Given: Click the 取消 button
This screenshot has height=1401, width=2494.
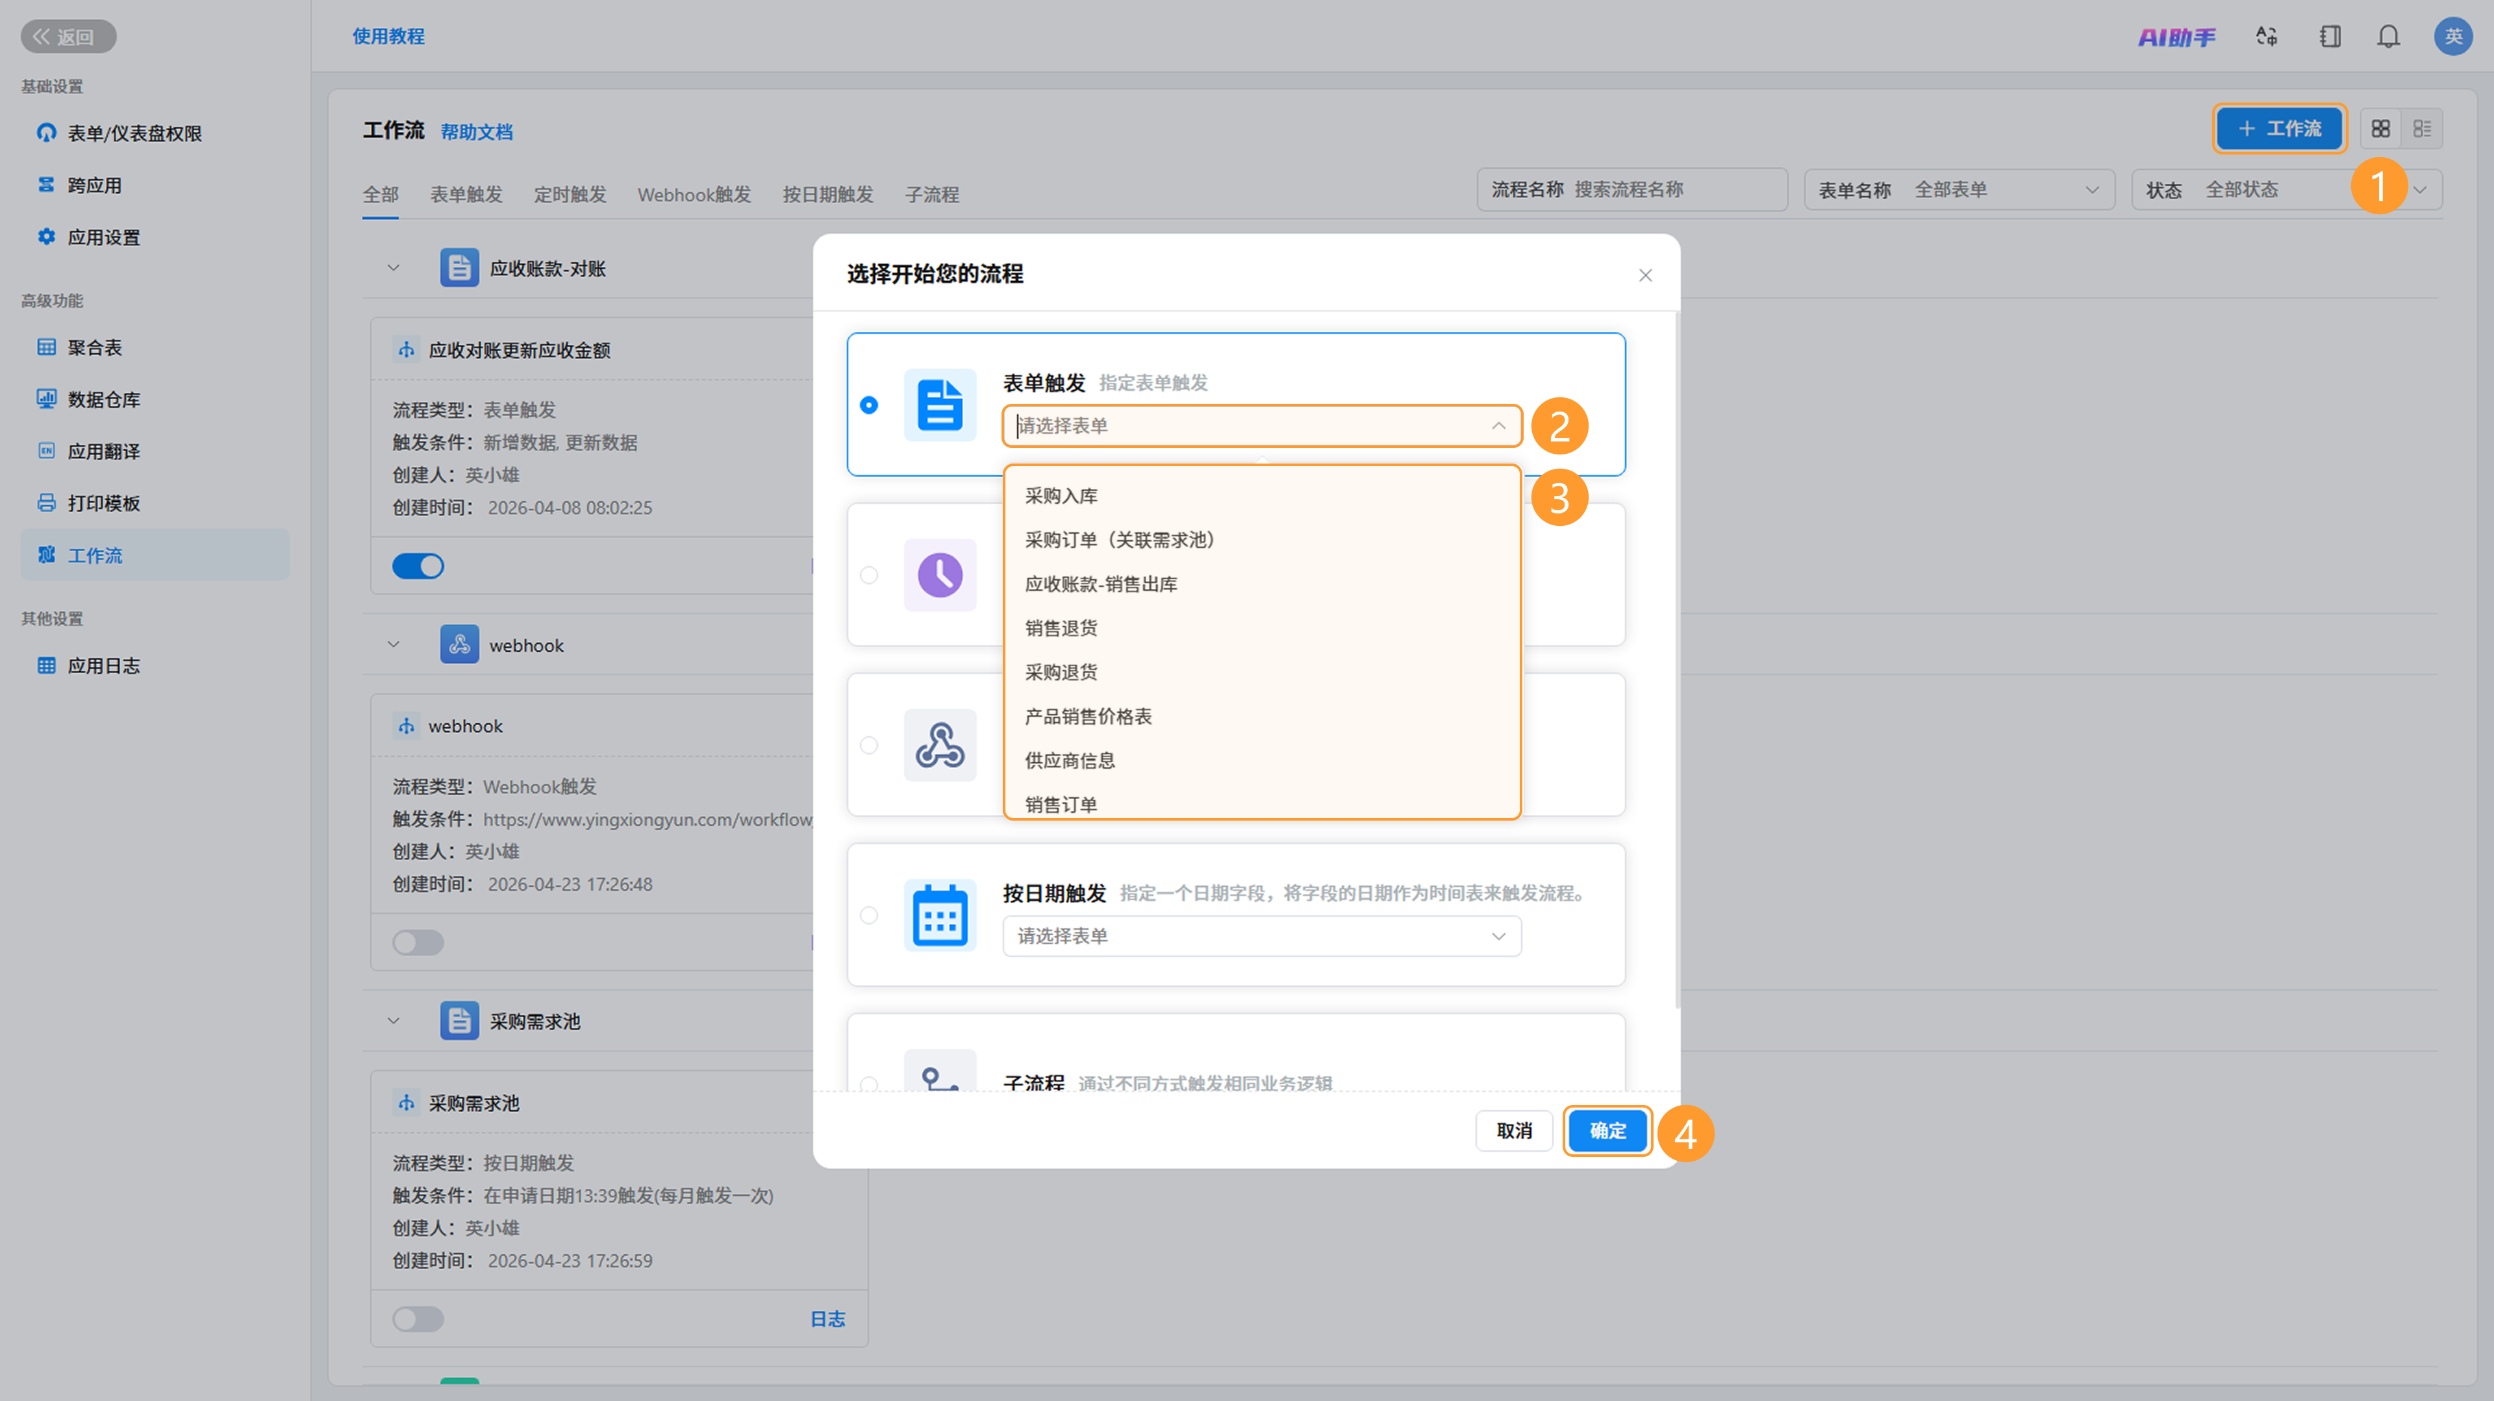Looking at the screenshot, I should click(x=1514, y=1131).
